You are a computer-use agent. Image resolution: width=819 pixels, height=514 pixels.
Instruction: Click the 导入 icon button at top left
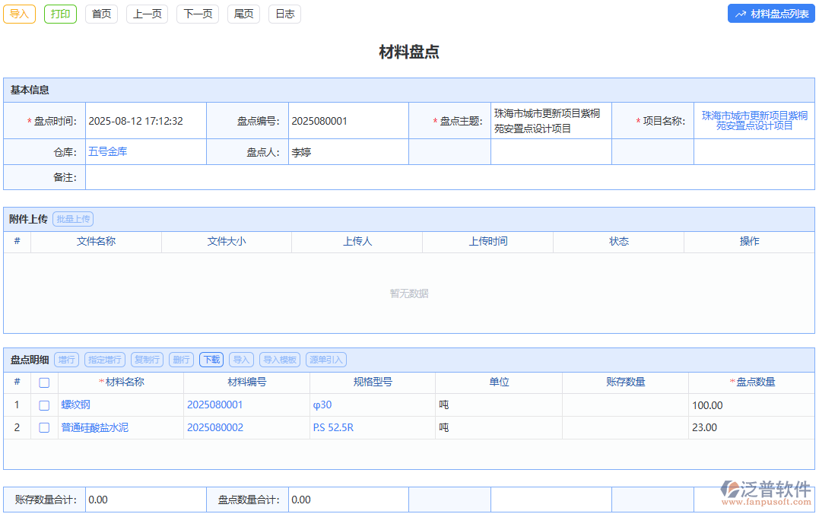(x=19, y=14)
